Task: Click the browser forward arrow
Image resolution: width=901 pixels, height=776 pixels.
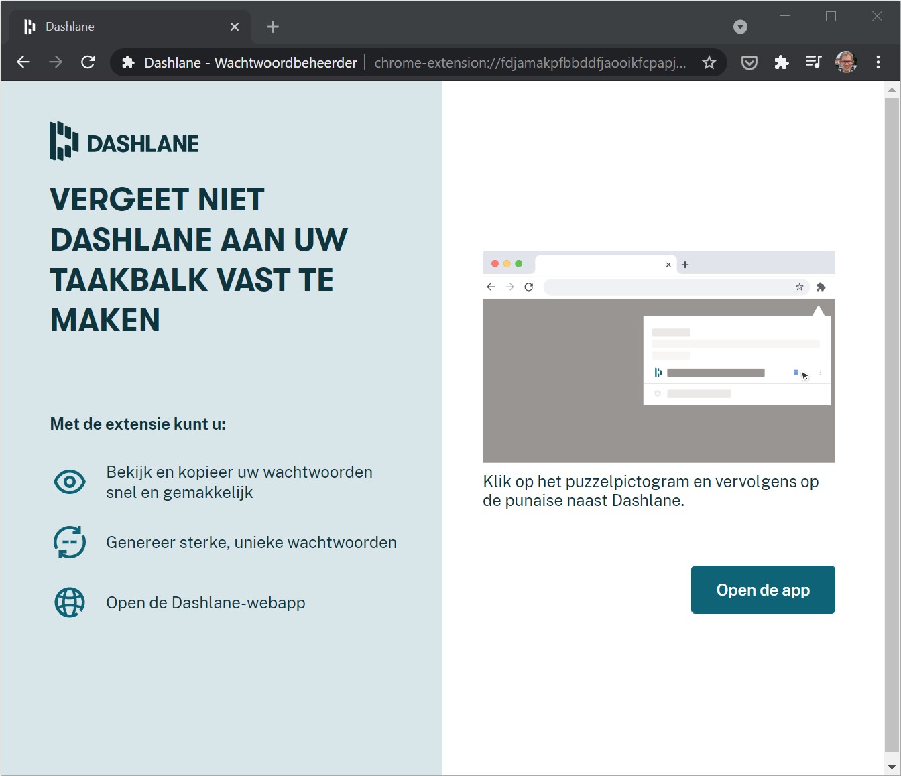Action: (x=56, y=62)
